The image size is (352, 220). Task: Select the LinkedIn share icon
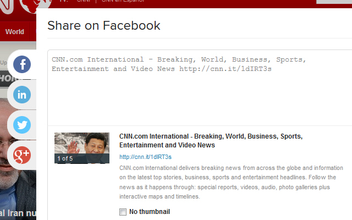click(22, 95)
